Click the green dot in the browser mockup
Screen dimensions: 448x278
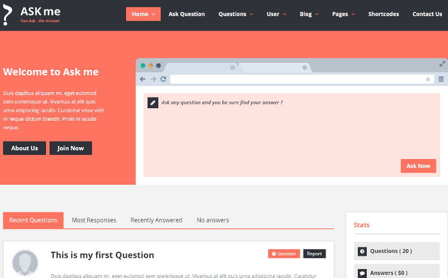pyautogui.click(x=143, y=66)
